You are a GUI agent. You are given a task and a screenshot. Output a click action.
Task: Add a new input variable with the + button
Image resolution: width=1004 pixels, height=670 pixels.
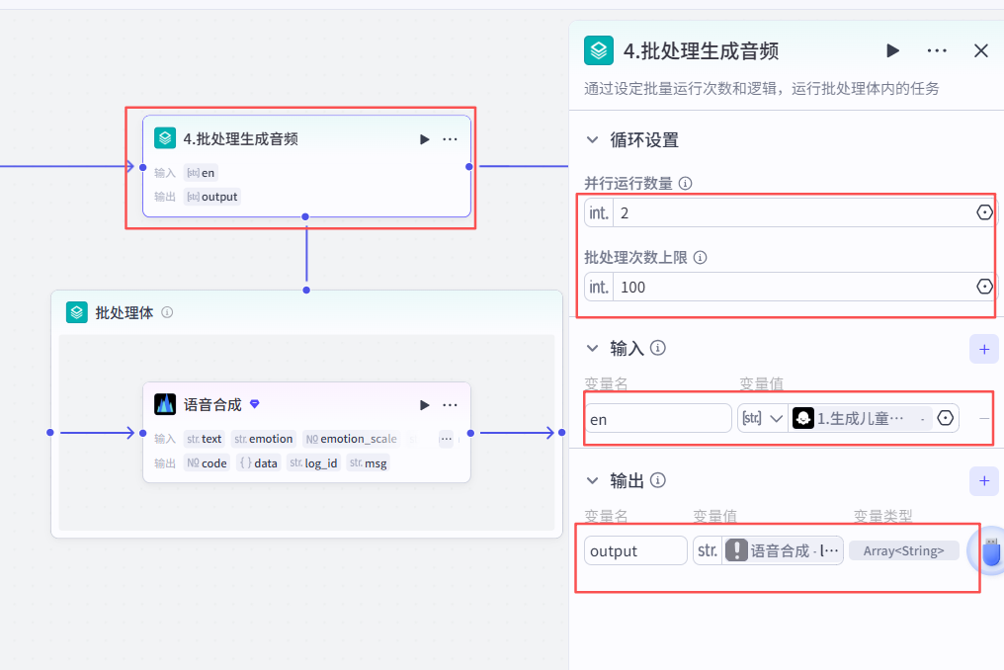(984, 350)
